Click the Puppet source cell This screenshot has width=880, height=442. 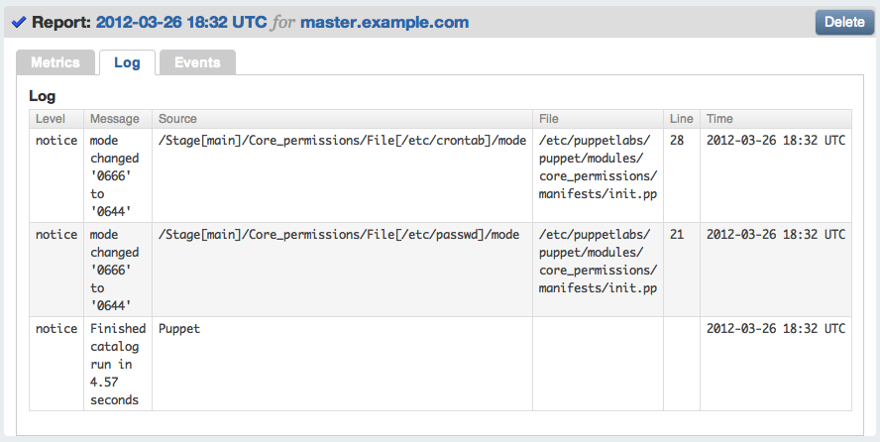(179, 329)
